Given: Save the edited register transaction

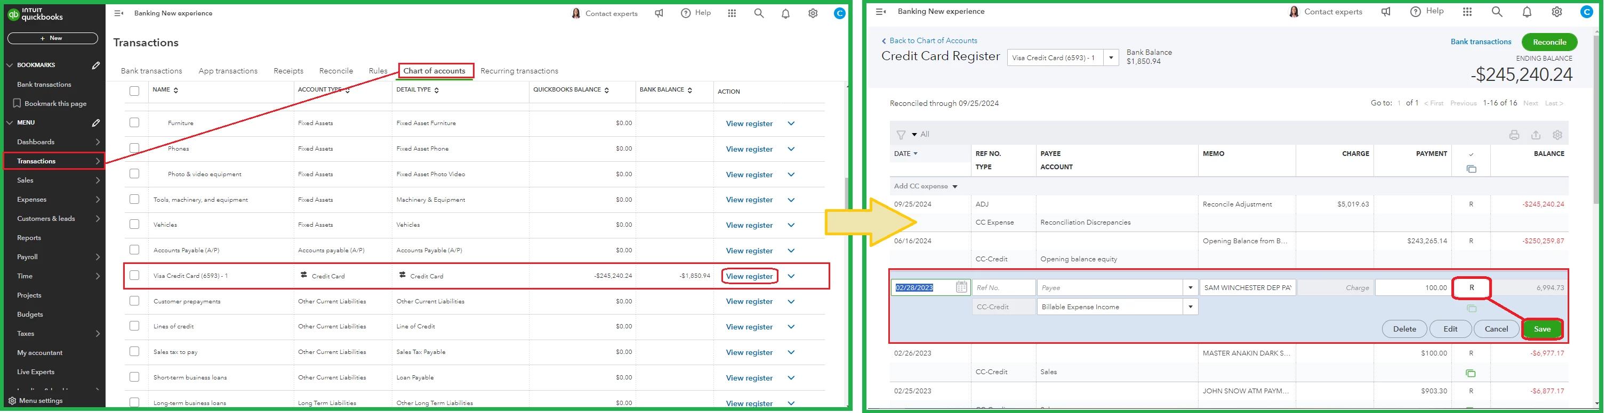Looking at the screenshot, I should 1542,329.
